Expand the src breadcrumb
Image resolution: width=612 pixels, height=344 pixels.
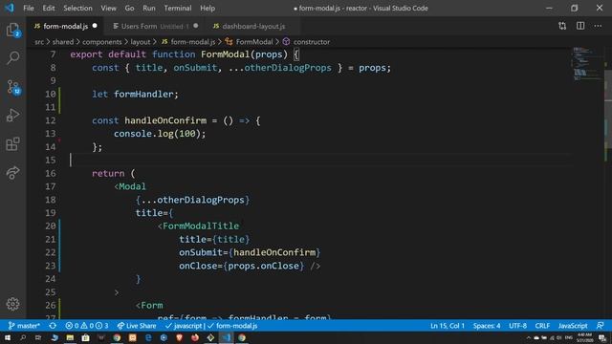tap(39, 42)
